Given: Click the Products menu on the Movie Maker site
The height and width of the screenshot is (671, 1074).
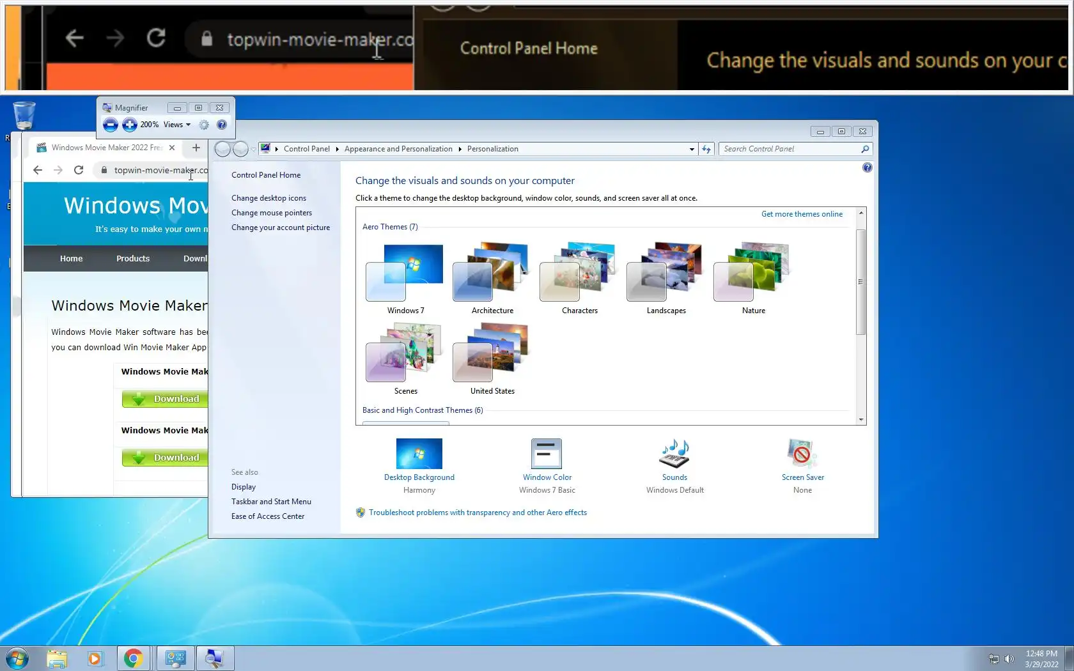Looking at the screenshot, I should tap(133, 259).
